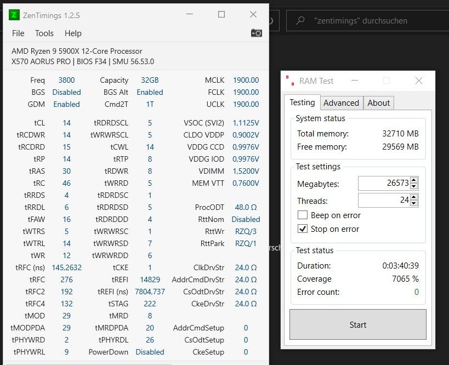Click the FCLK value 1900.00

246,92
